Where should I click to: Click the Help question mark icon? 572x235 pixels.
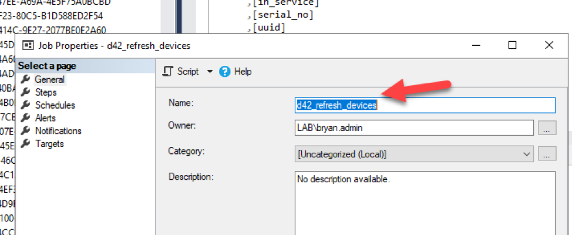coord(224,72)
